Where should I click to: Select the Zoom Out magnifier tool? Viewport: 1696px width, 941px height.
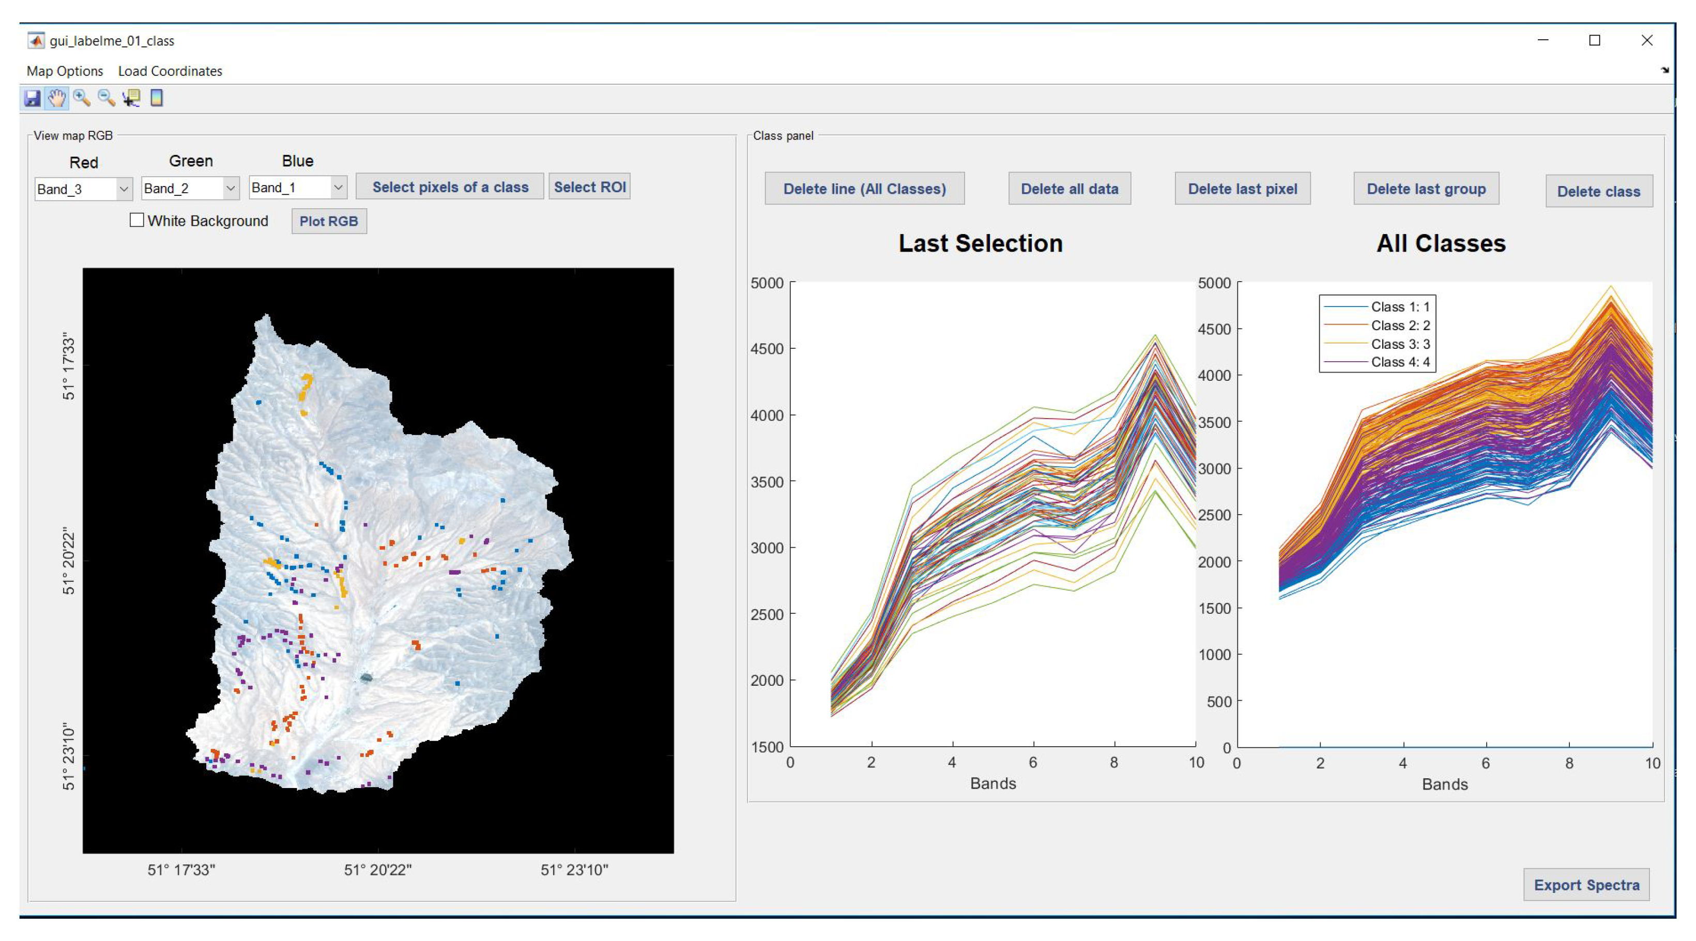click(x=106, y=99)
